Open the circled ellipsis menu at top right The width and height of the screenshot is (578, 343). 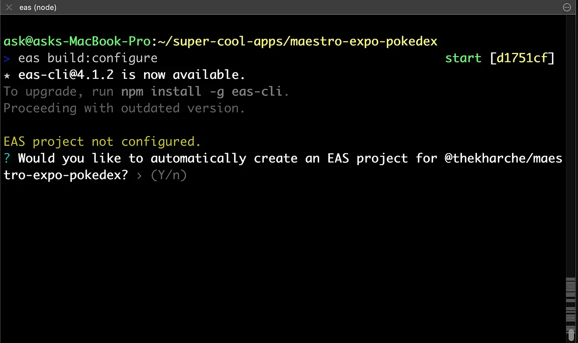pos(567,7)
